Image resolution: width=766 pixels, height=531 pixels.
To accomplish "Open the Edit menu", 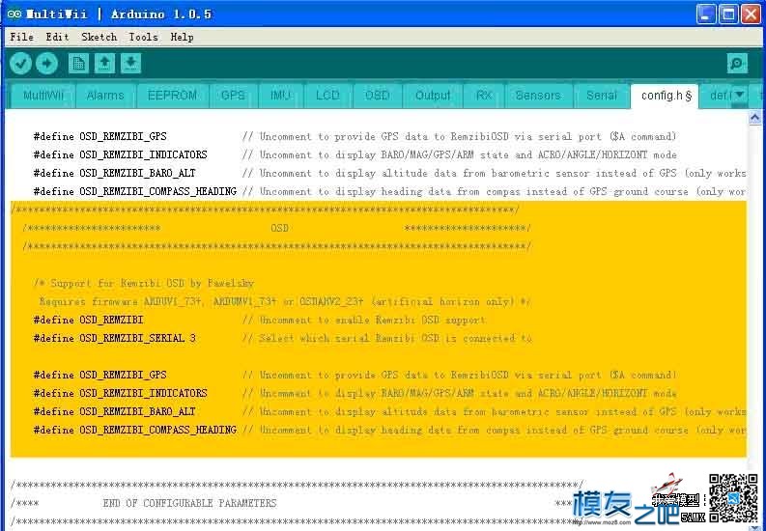I will [x=57, y=37].
